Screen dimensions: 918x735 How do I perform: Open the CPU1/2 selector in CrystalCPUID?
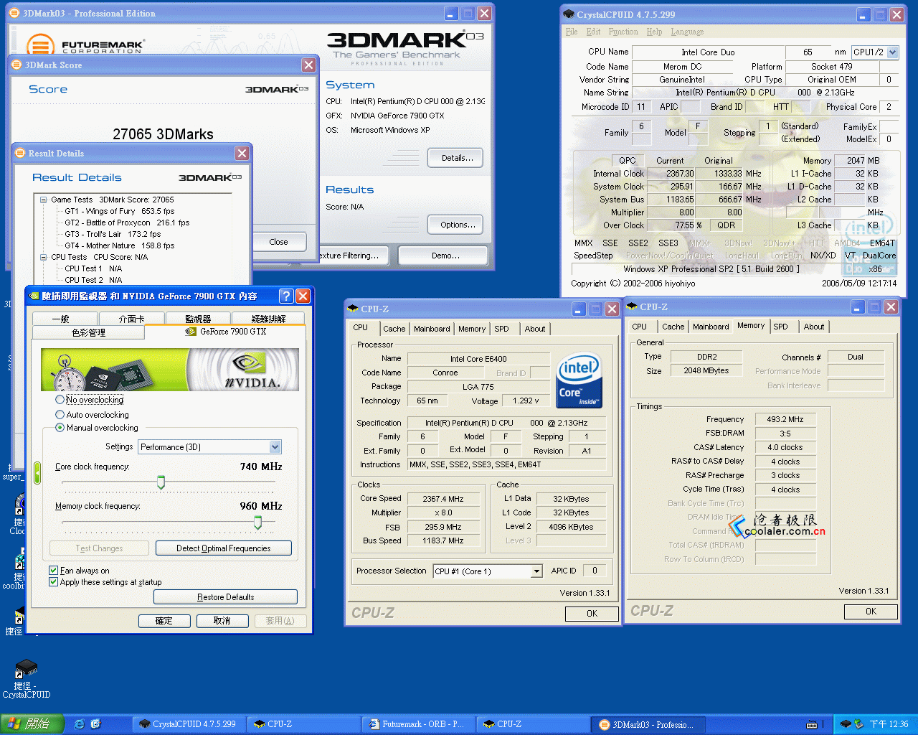click(x=892, y=52)
